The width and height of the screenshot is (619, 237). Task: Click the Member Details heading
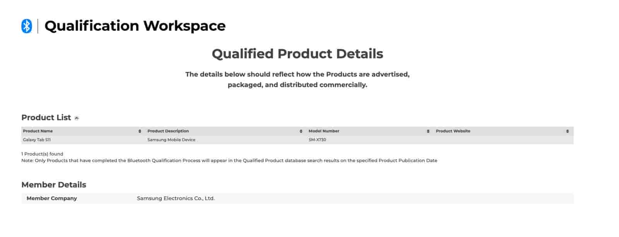(x=54, y=185)
